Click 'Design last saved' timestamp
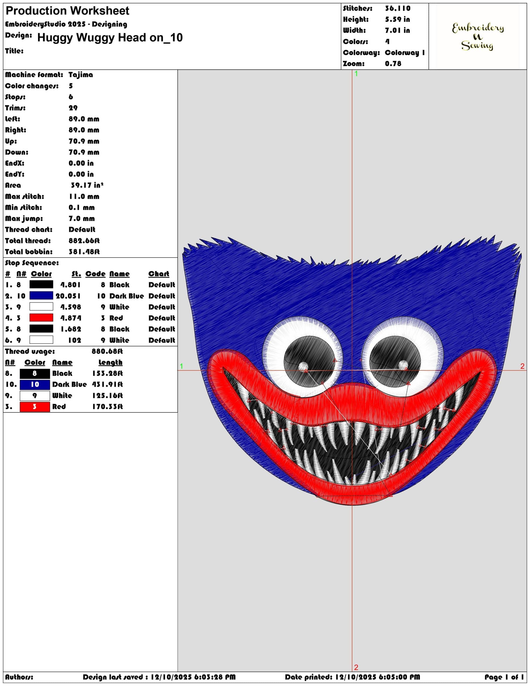Image resolution: width=530 pixels, height=686 pixels. coord(159,677)
